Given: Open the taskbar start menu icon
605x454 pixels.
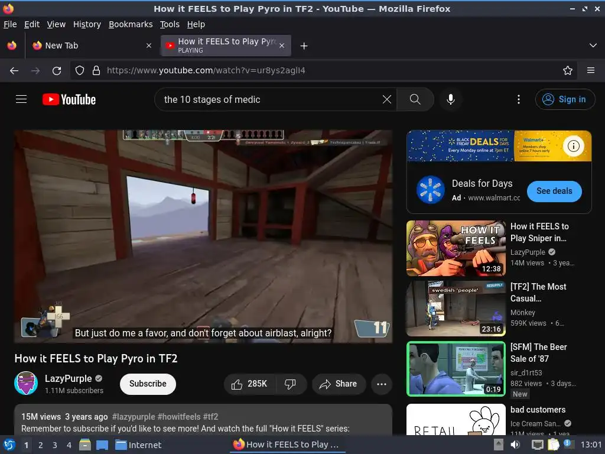Looking at the screenshot, I should (9, 445).
